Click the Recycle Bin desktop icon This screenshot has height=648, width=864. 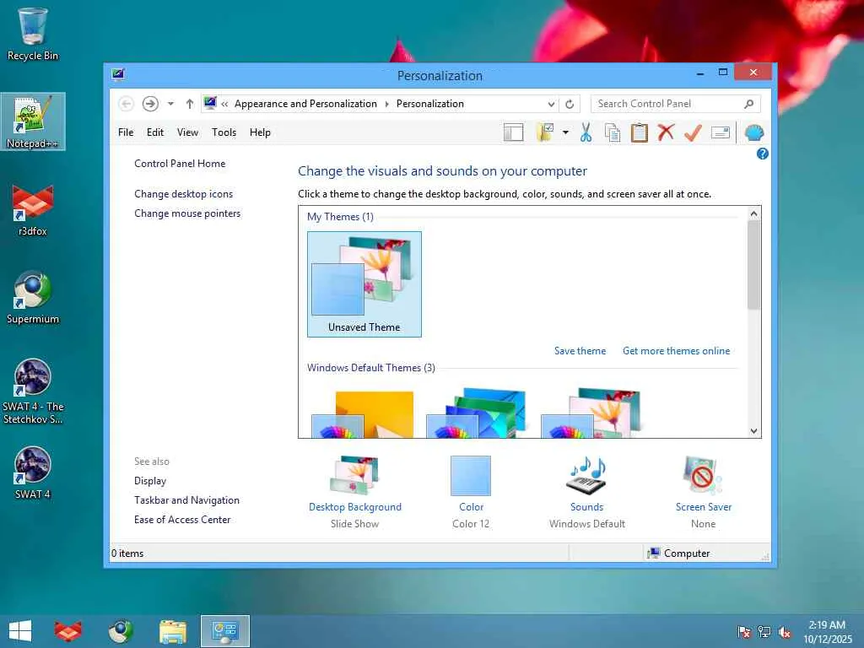(33, 34)
